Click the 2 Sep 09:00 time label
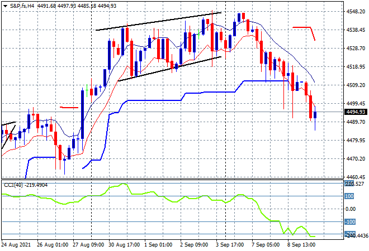This screenshot has height=251, width=369. [194, 245]
